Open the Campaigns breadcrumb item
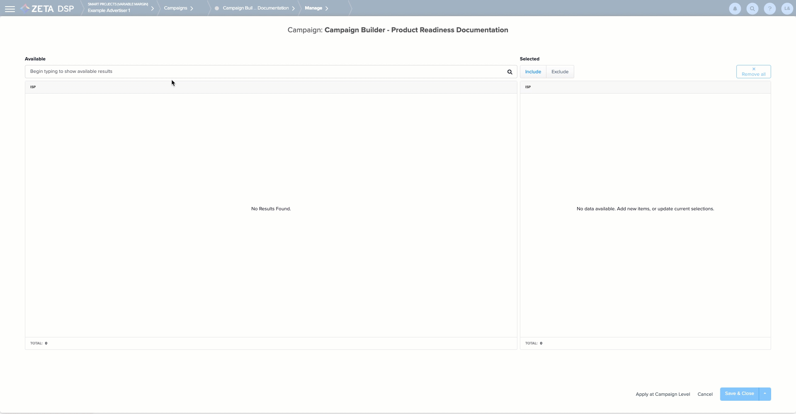The image size is (796, 414). coord(175,8)
